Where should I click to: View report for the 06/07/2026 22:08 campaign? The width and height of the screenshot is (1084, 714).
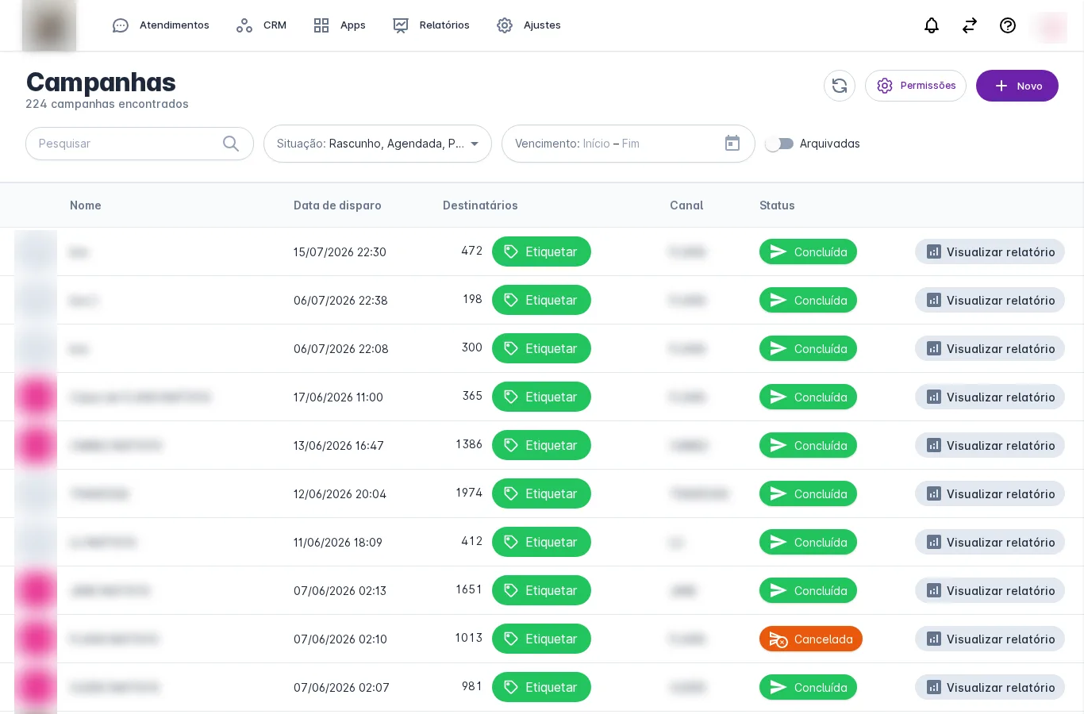point(990,348)
